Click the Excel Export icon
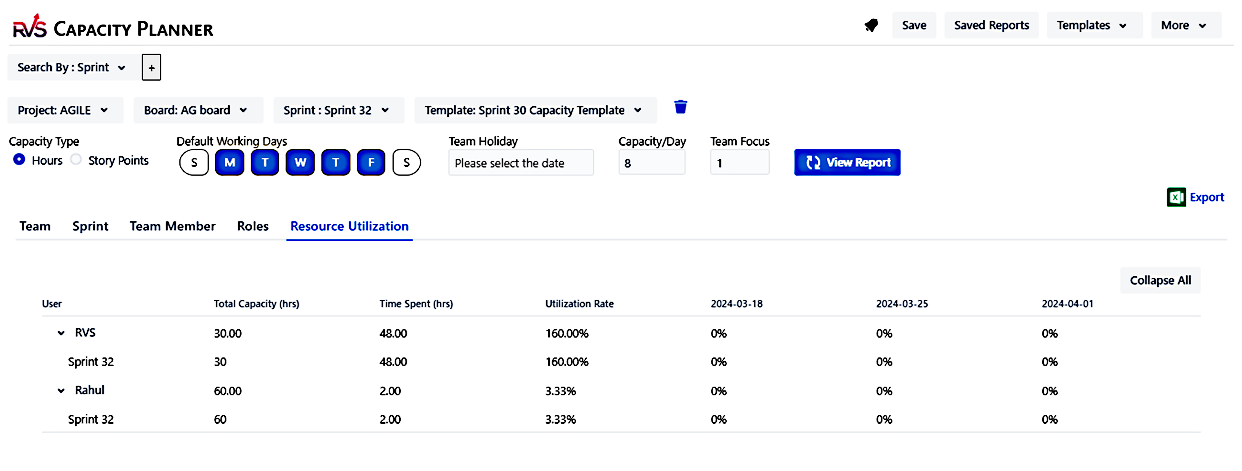1242x471 pixels. (1177, 197)
